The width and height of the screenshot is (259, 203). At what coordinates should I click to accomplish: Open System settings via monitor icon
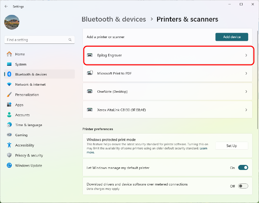click(x=9, y=64)
